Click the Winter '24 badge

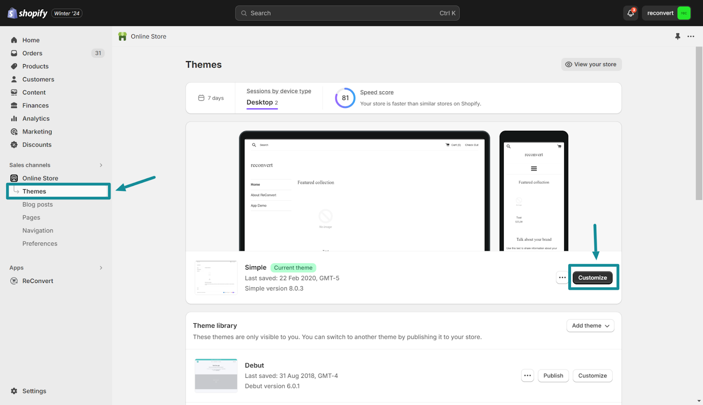67,13
